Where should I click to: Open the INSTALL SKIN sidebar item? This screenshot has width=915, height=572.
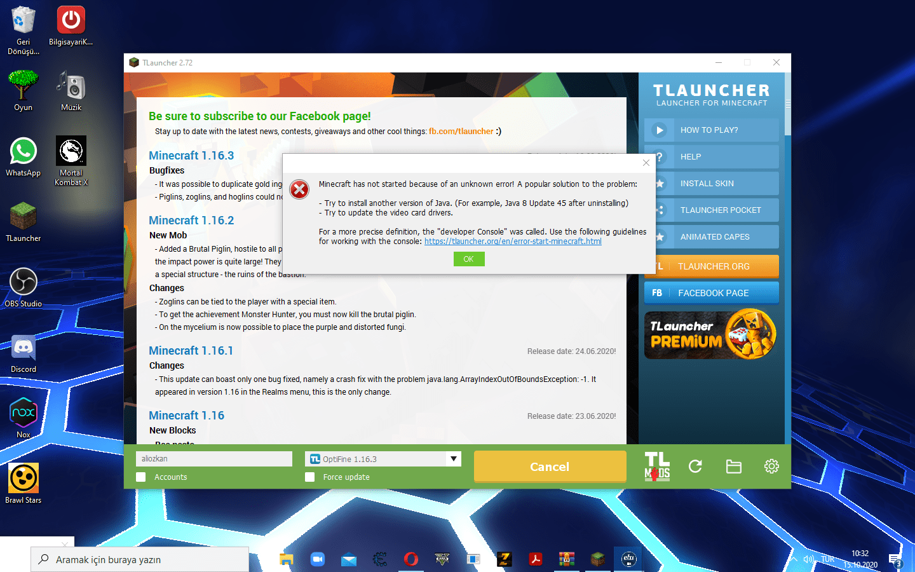tap(716, 184)
